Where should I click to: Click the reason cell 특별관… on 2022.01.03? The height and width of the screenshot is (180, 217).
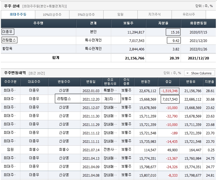coord(110,90)
